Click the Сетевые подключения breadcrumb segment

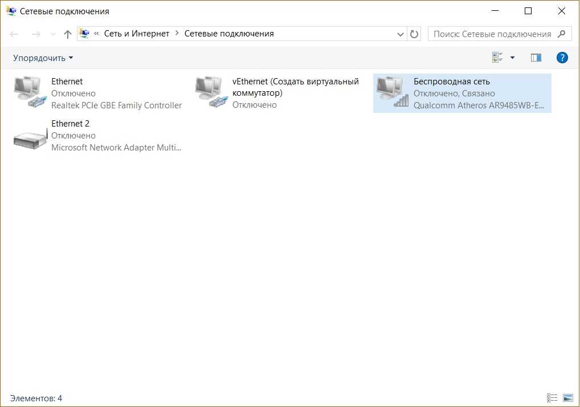(229, 34)
